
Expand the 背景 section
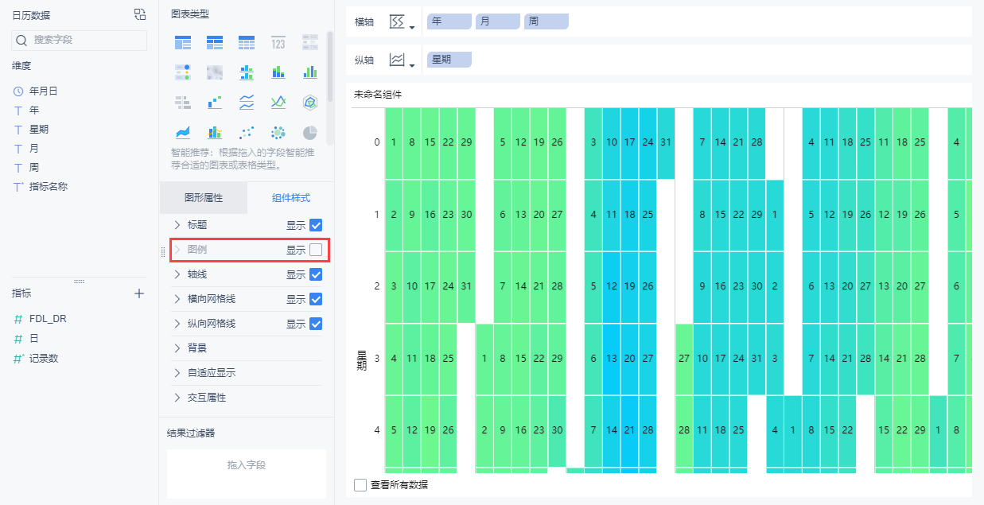click(177, 348)
